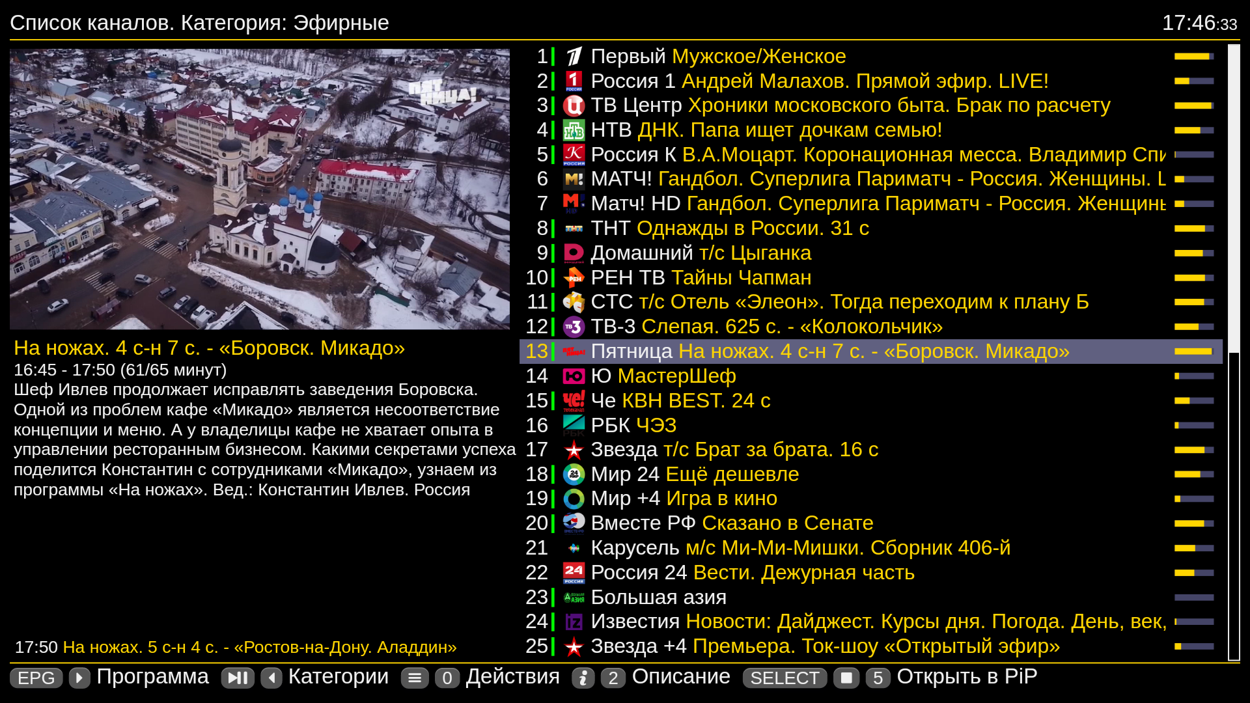The image size is (1250, 703).
Task: Click the Звезда star logo on row 17
Action: click(574, 450)
